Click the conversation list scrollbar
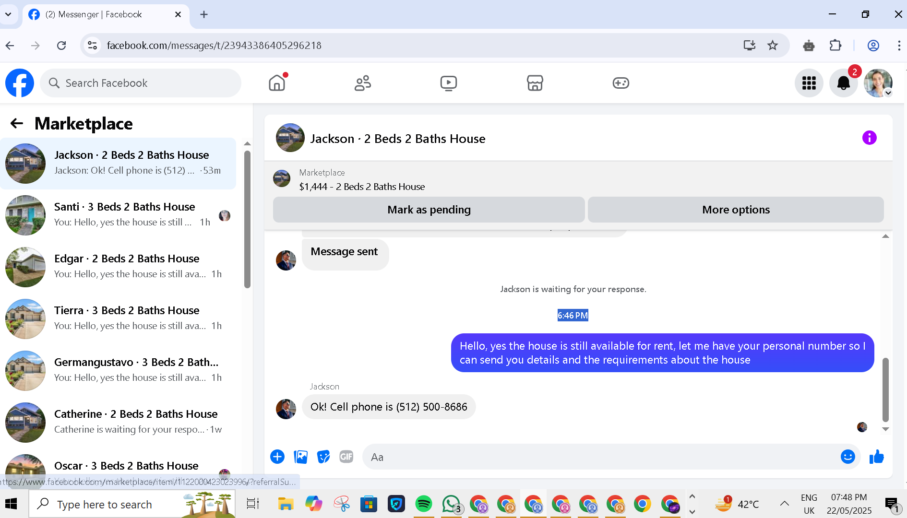The height and width of the screenshot is (518, 907). [x=247, y=219]
